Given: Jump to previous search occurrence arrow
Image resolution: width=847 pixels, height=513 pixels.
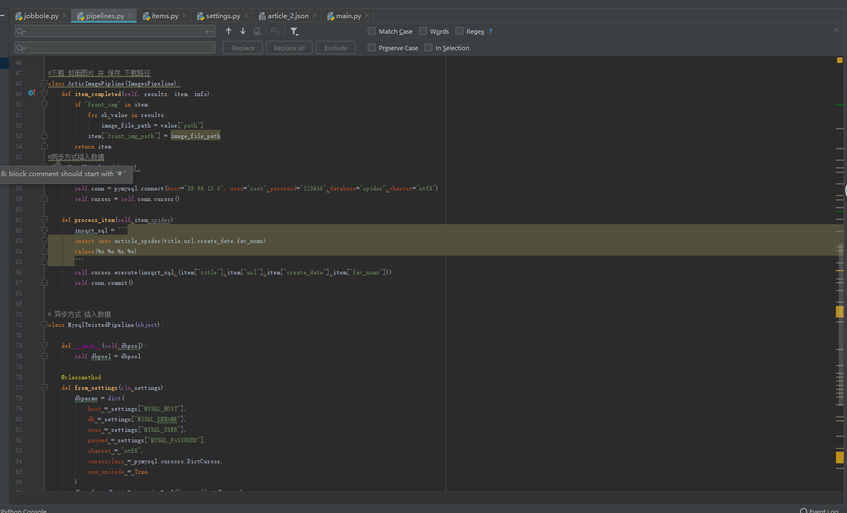Looking at the screenshot, I should (229, 31).
